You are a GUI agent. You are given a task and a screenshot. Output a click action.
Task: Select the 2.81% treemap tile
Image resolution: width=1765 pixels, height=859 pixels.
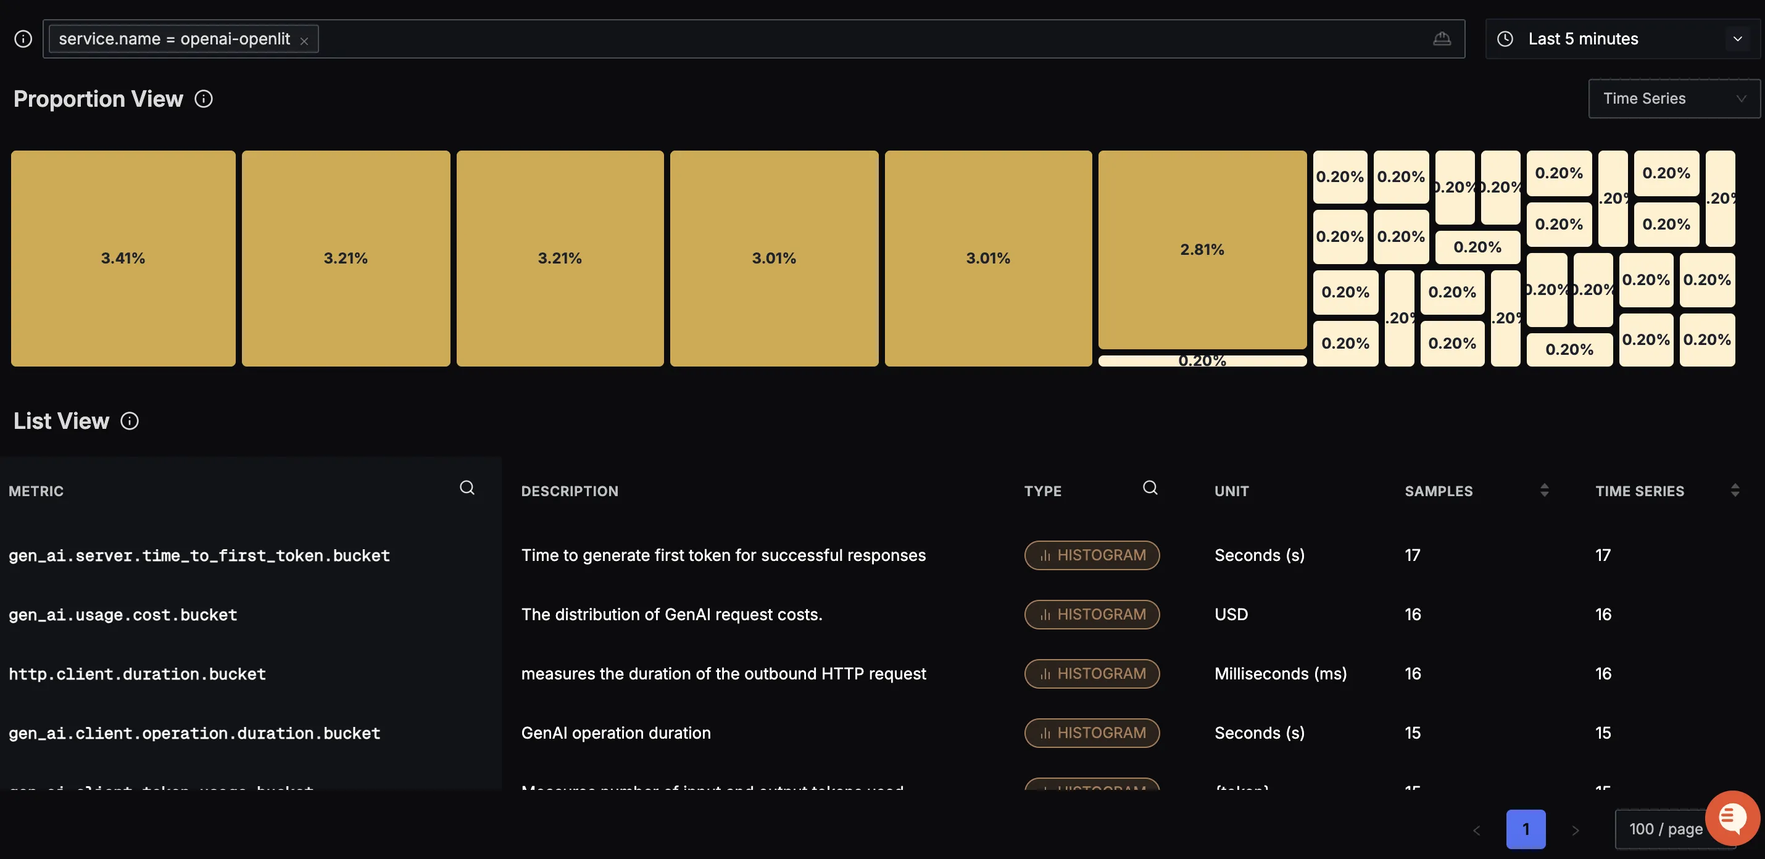coord(1202,249)
